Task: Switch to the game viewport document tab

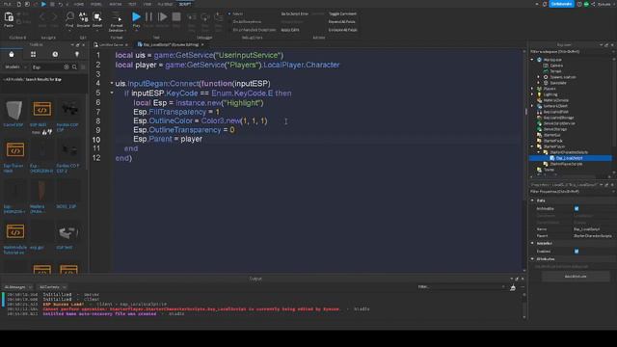Action: coord(111,45)
